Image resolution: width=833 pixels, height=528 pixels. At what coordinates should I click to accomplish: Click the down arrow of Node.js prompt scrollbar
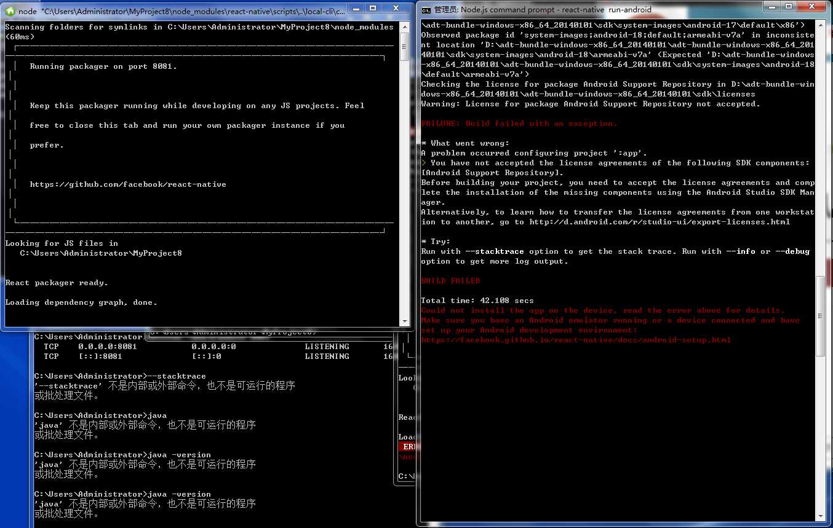[821, 515]
